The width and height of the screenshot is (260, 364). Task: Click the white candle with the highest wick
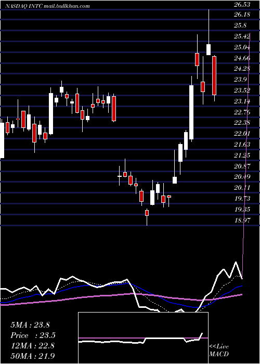tap(209, 49)
